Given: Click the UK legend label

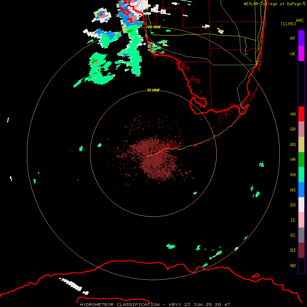Looking at the screenshot, I should point(293,54).
